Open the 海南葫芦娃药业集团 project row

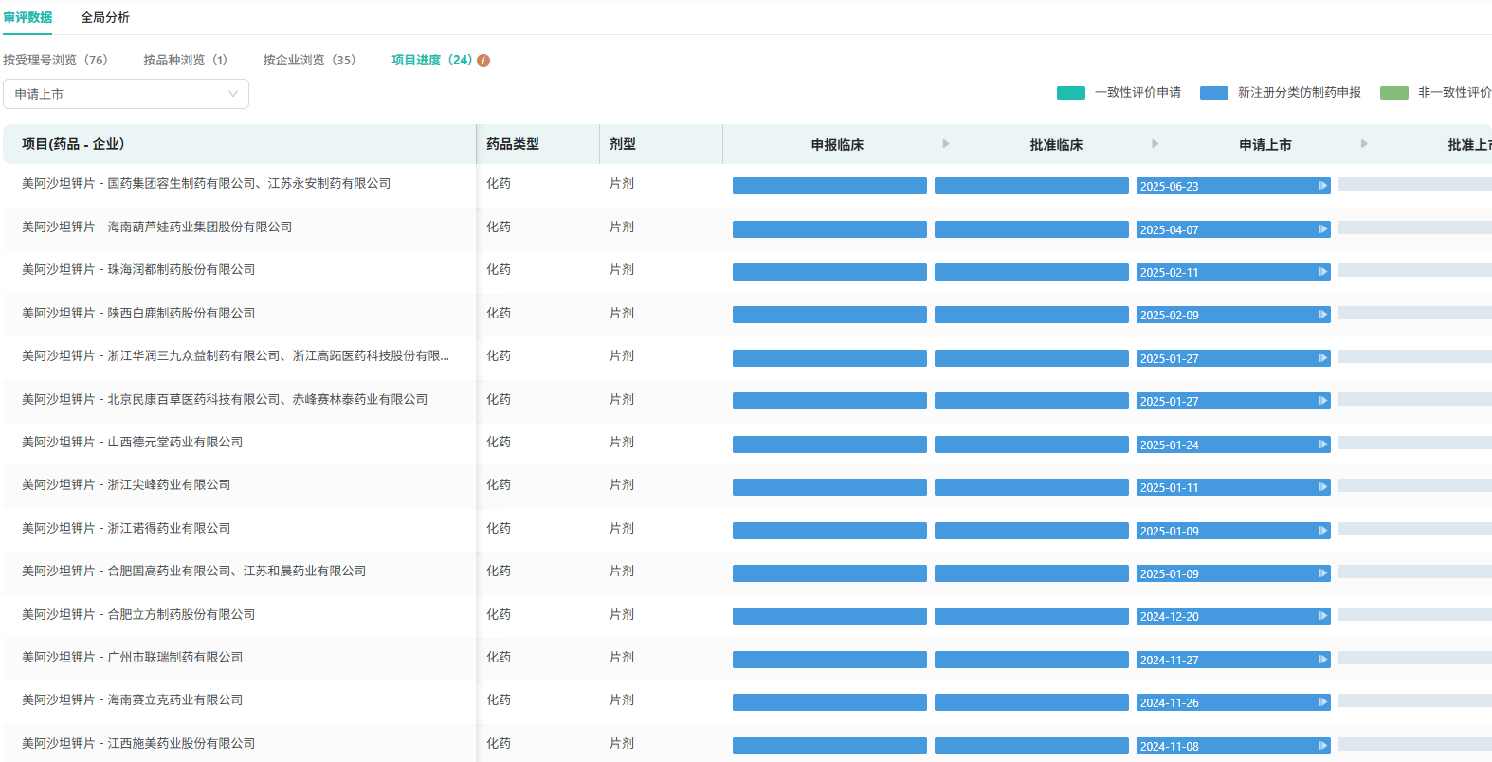[x=157, y=227]
